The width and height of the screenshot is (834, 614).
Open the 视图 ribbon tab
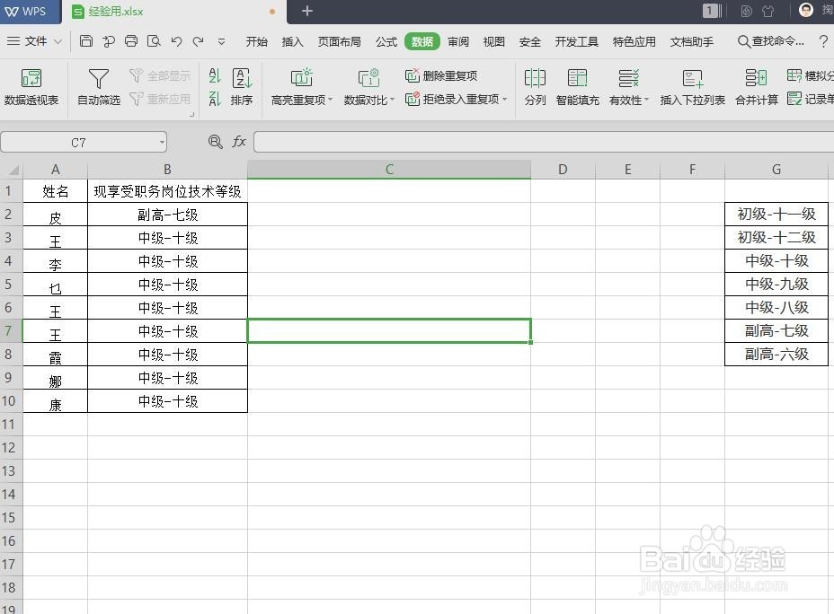pyautogui.click(x=493, y=41)
